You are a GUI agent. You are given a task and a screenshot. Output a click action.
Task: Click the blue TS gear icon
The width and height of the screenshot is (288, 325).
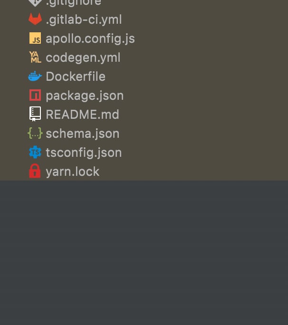pyautogui.click(x=35, y=153)
